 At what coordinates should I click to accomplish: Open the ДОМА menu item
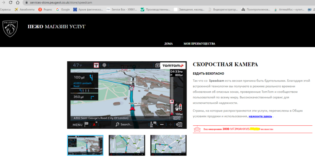pyautogui.click(x=168, y=44)
